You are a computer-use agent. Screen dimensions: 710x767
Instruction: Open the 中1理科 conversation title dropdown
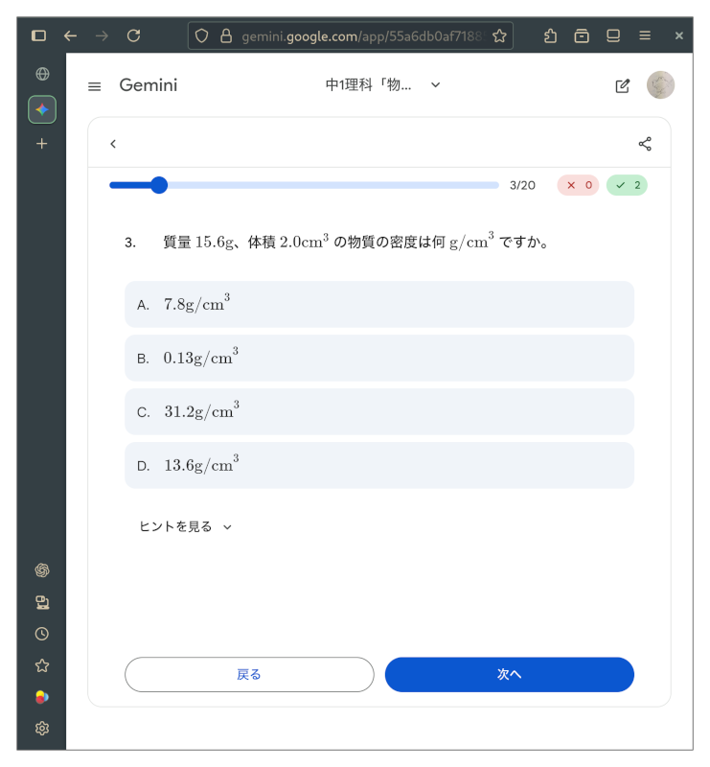coord(383,85)
